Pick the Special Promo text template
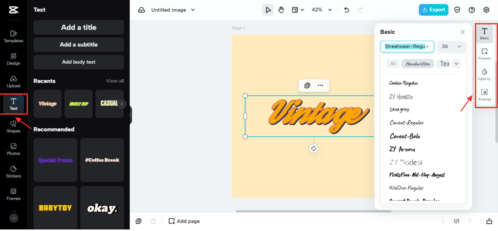 pyautogui.click(x=55, y=160)
